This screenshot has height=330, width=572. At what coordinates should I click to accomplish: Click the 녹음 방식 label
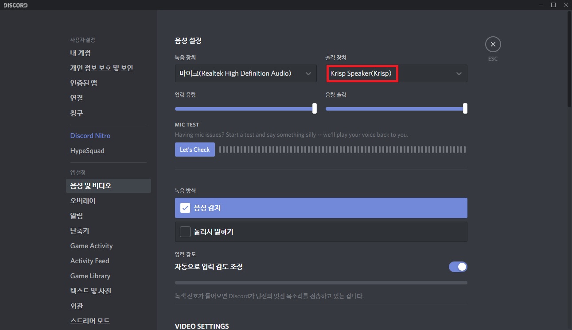click(x=186, y=191)
